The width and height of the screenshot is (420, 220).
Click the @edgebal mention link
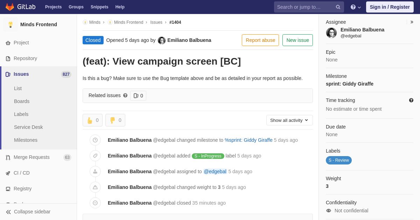(215, 171)
